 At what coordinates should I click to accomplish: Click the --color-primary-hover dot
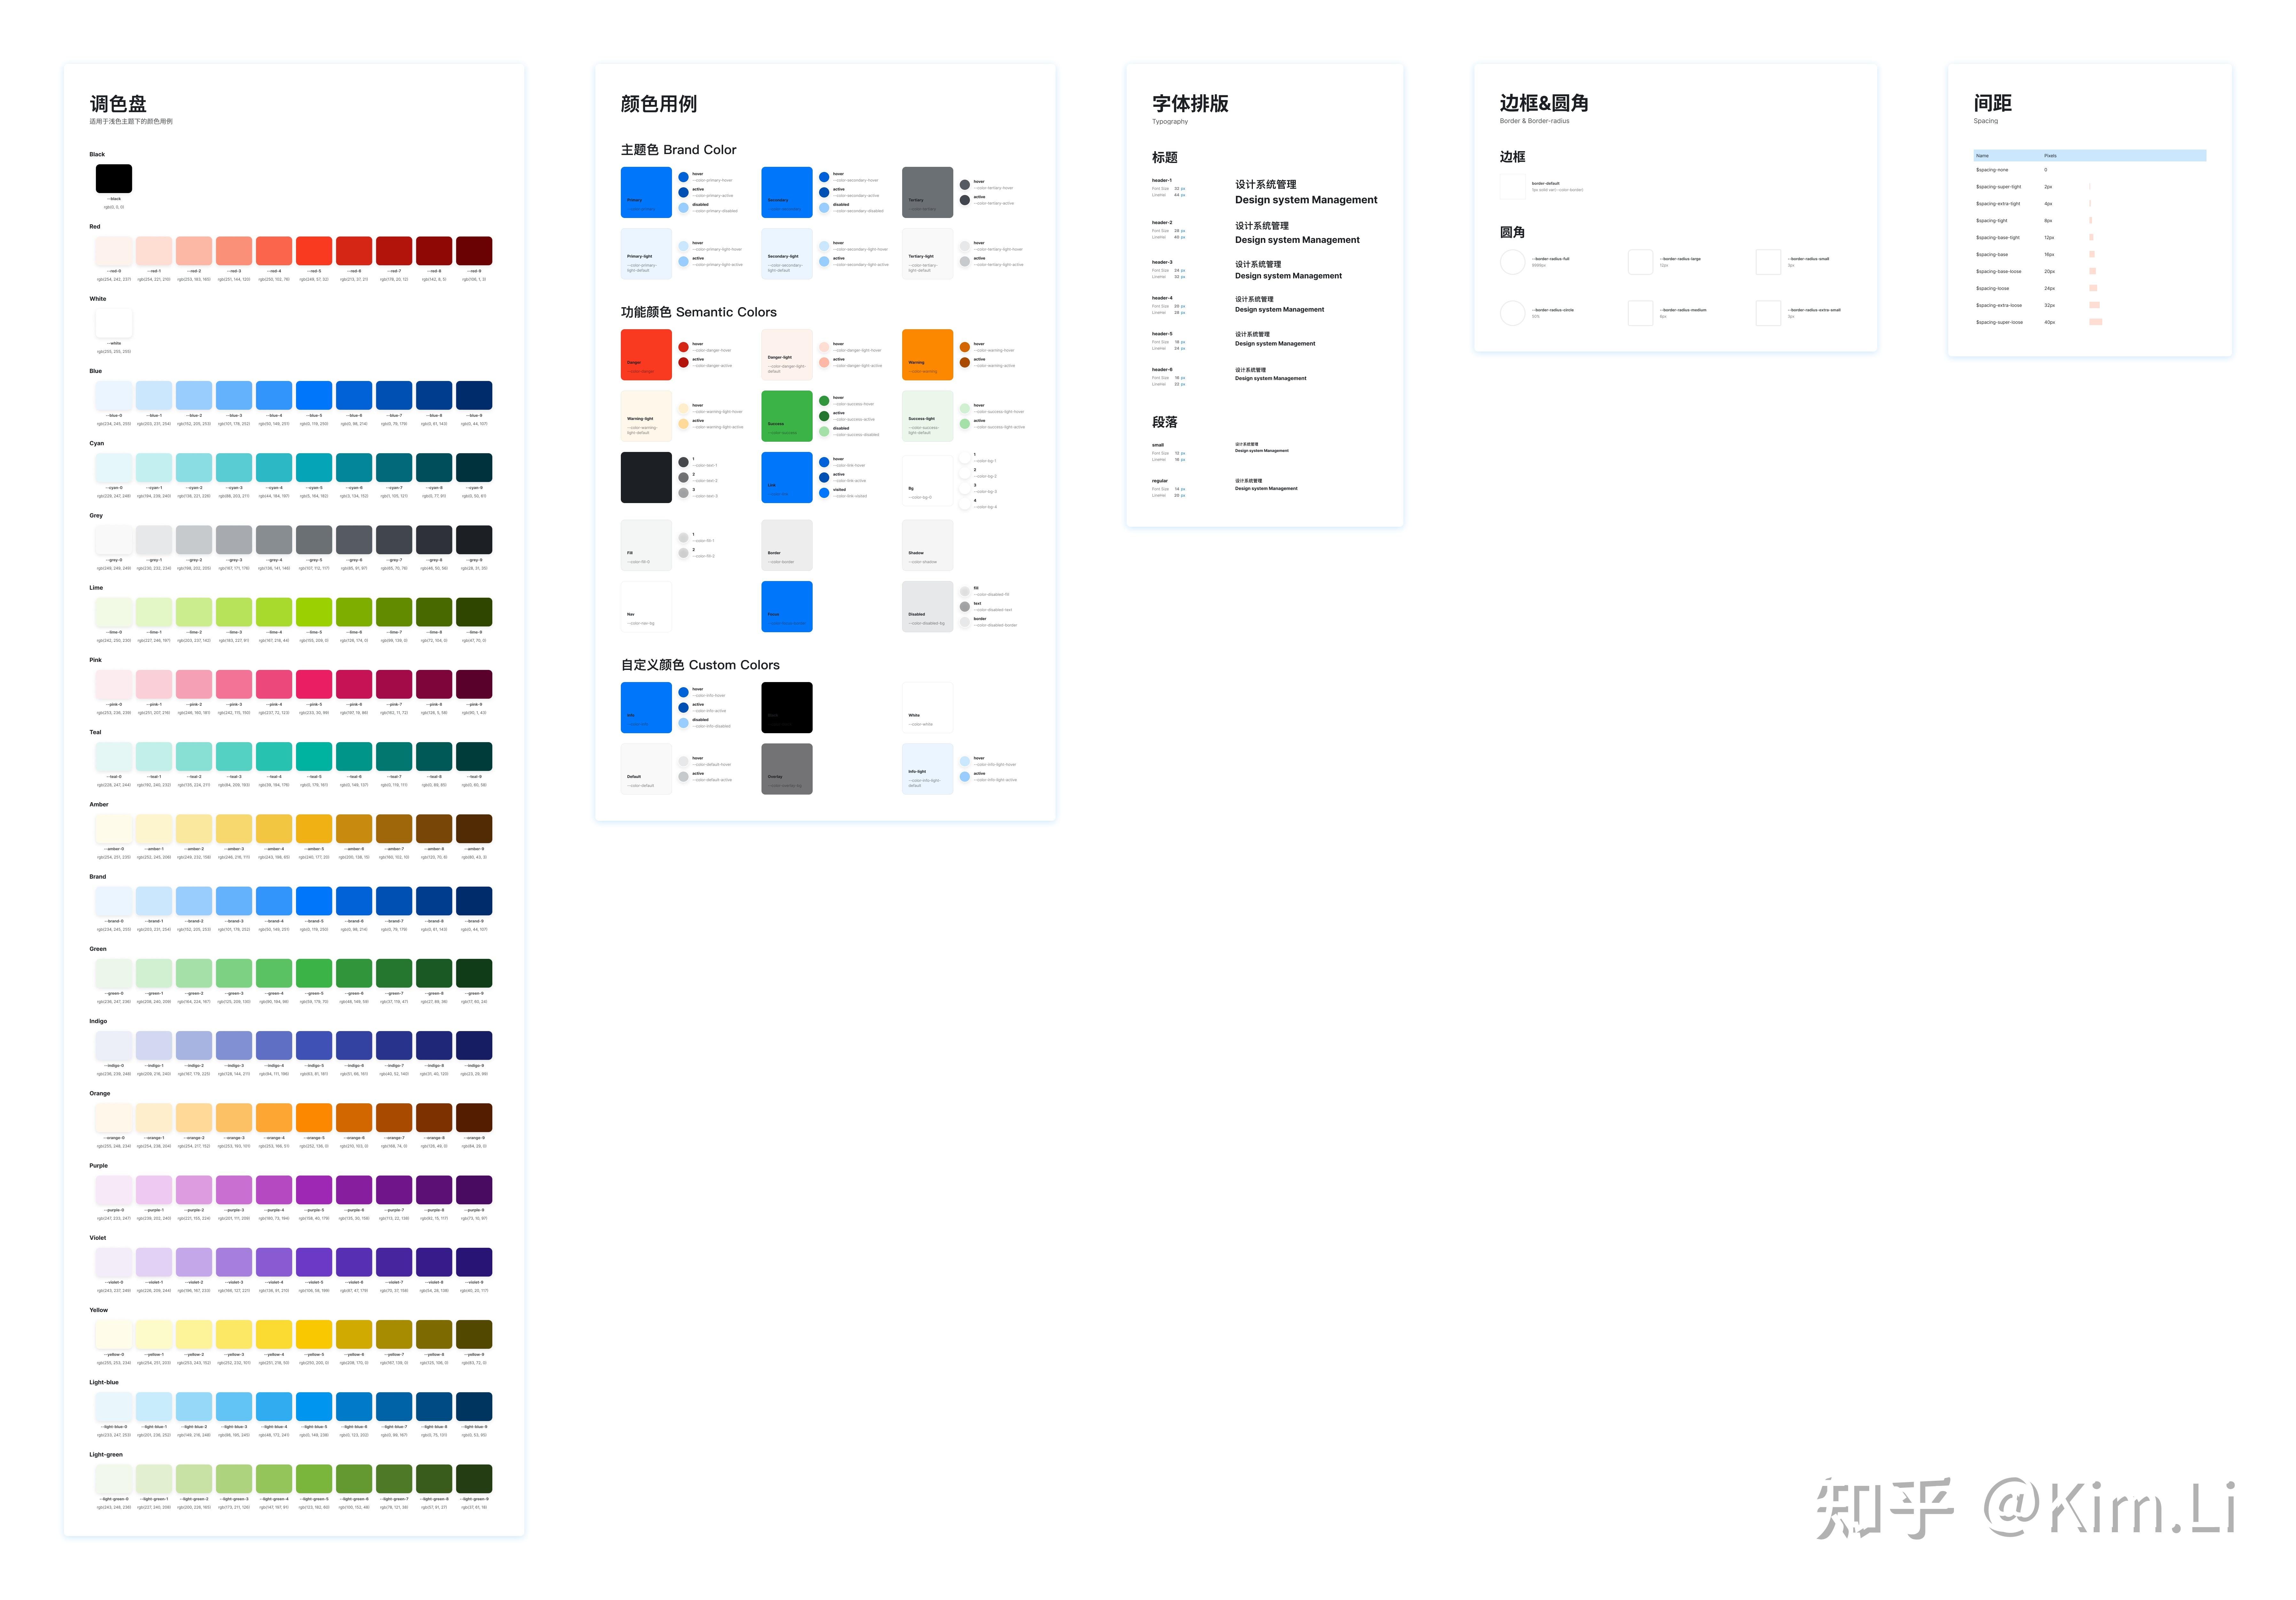click(684, 177)
